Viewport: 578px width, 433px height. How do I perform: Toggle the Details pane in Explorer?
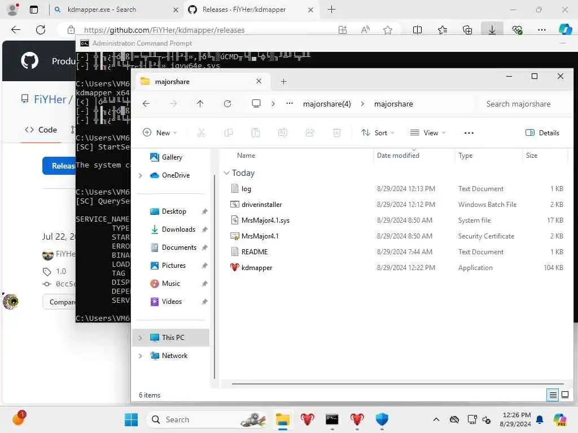coord(542,133)
